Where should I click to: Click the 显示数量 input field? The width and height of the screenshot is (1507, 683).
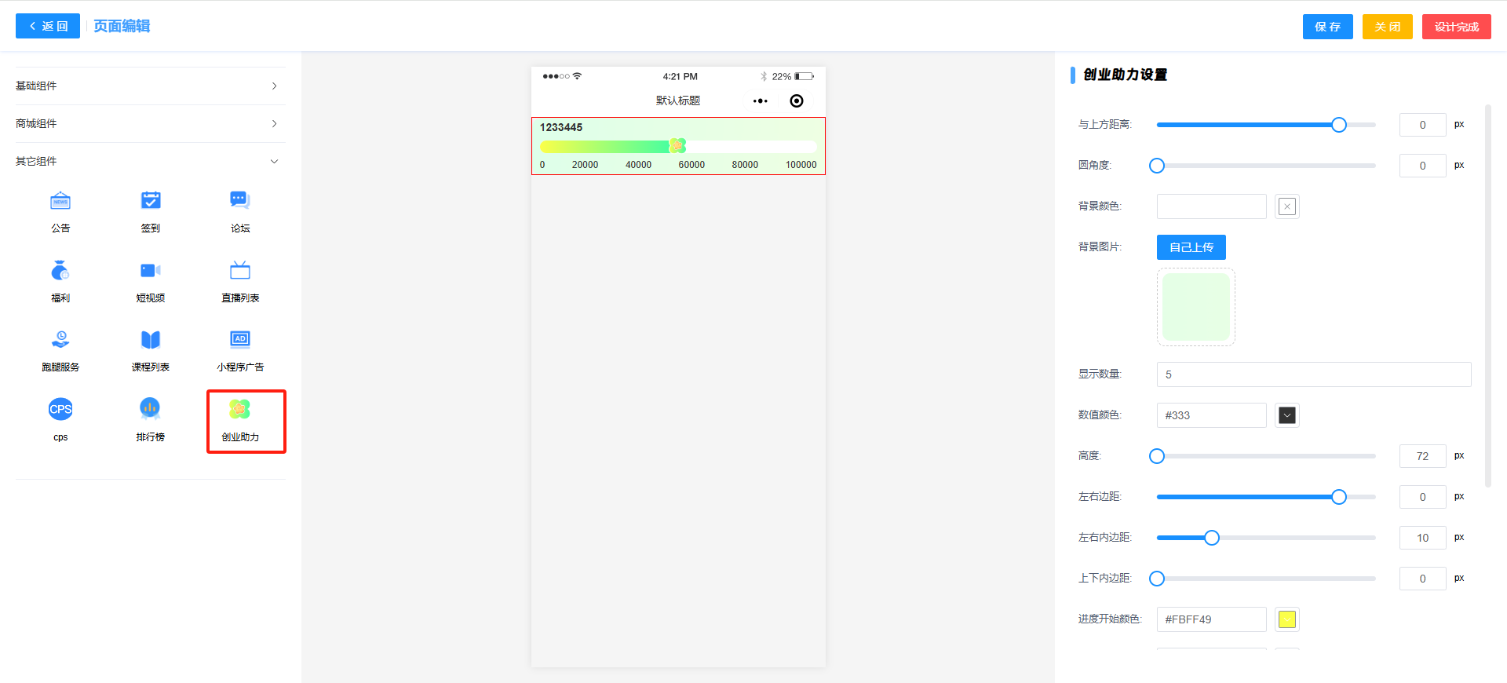tap(1313, 374)
